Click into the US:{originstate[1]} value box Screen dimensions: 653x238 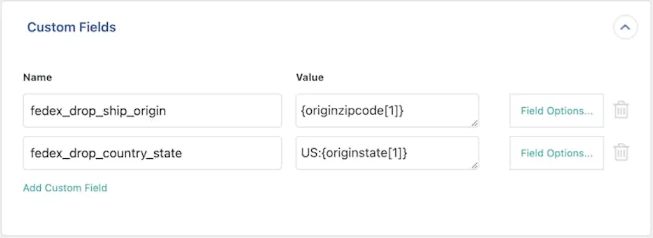point(387,153)
